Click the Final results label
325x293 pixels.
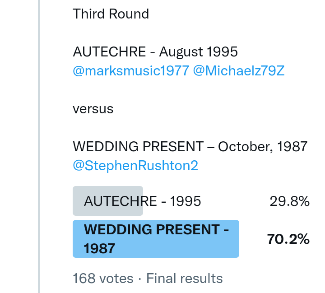tap(184, 279)
